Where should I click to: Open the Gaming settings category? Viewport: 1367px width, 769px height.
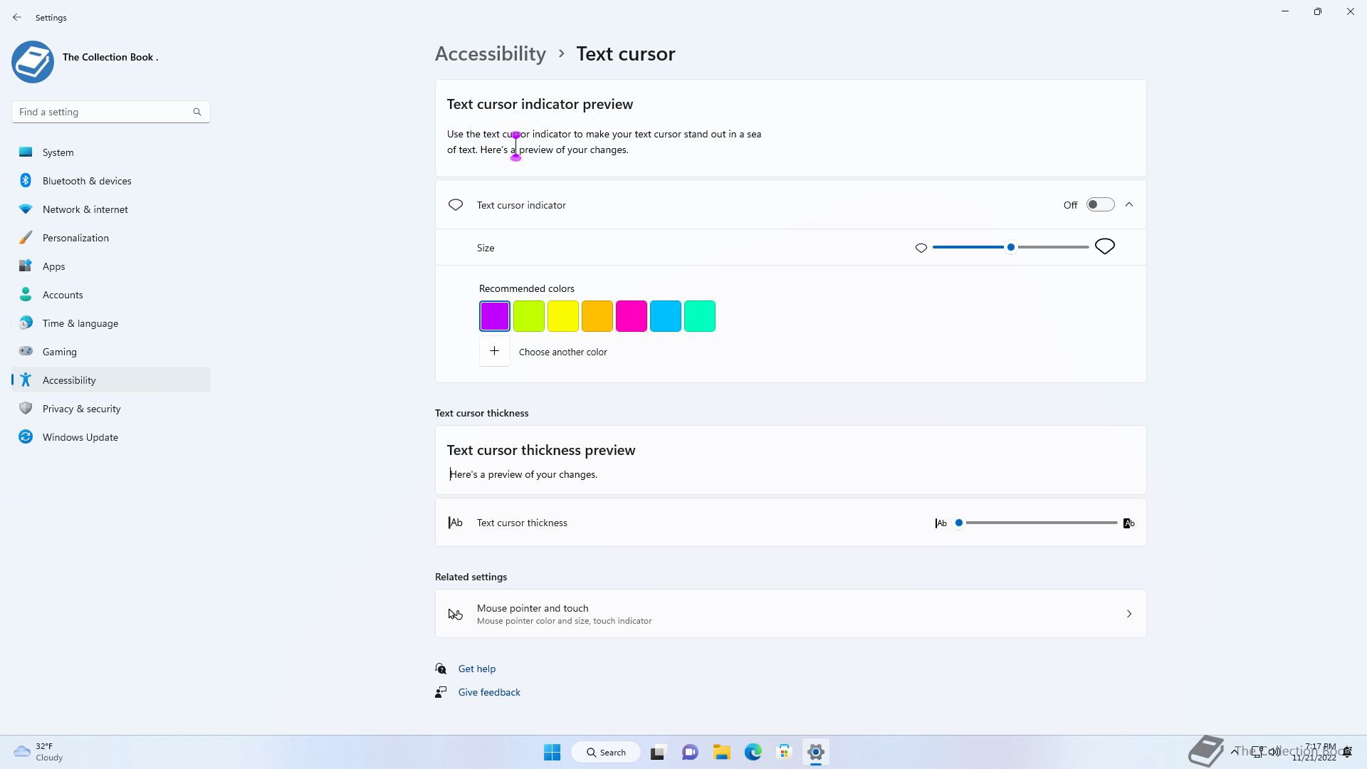tap(60, 352)
